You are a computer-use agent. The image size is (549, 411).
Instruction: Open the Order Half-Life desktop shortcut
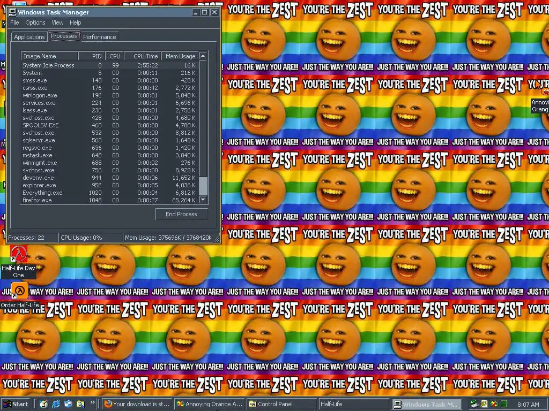pos(19,295)
